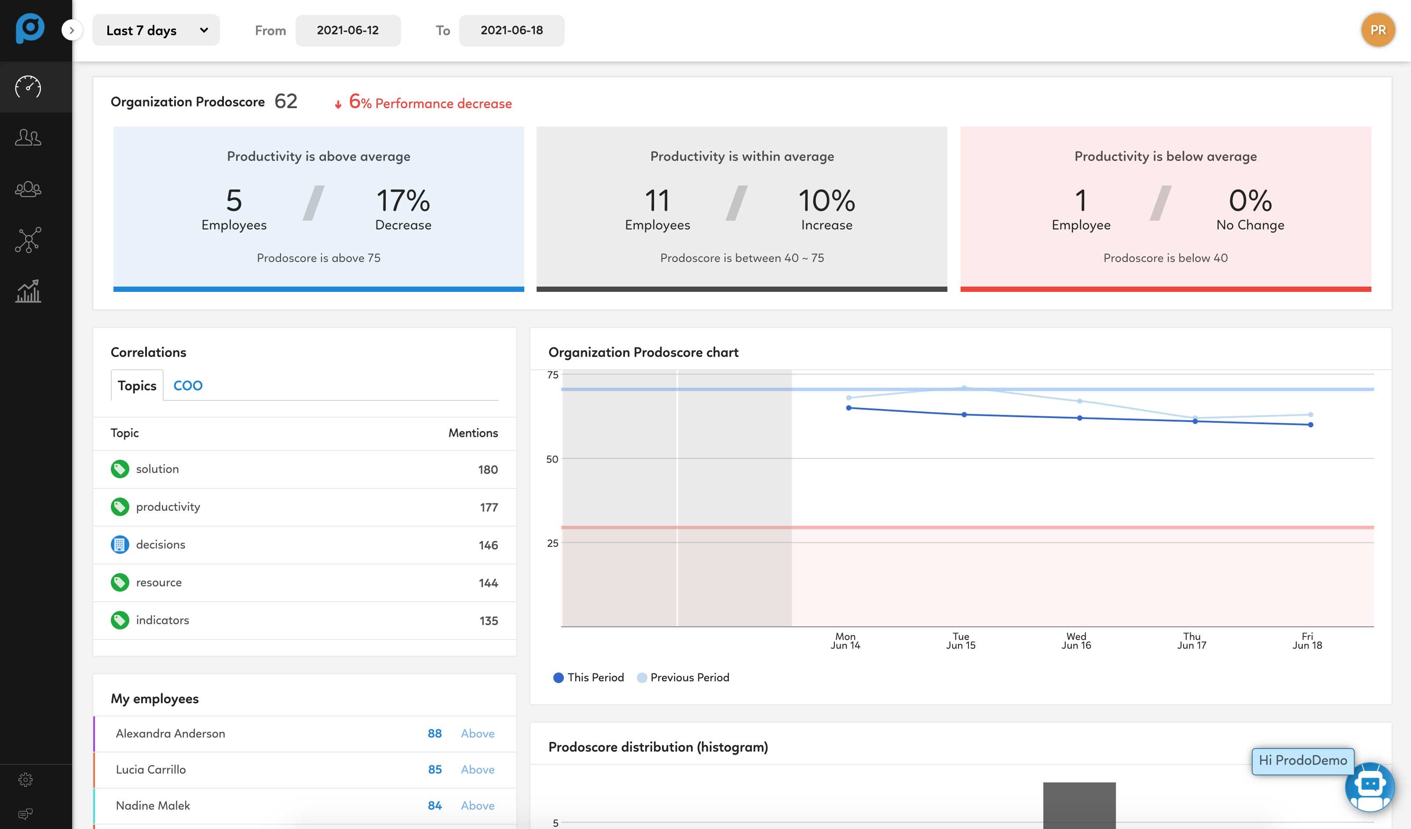Screen dimensions: 1411x829
Task: Toggle the This Period legend item
Action: point(588,677)
